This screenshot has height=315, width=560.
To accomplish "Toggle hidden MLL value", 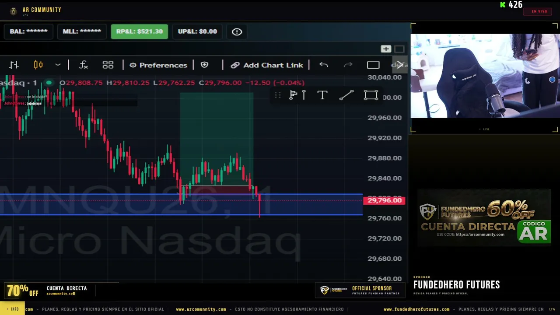I will pos(82,31).
